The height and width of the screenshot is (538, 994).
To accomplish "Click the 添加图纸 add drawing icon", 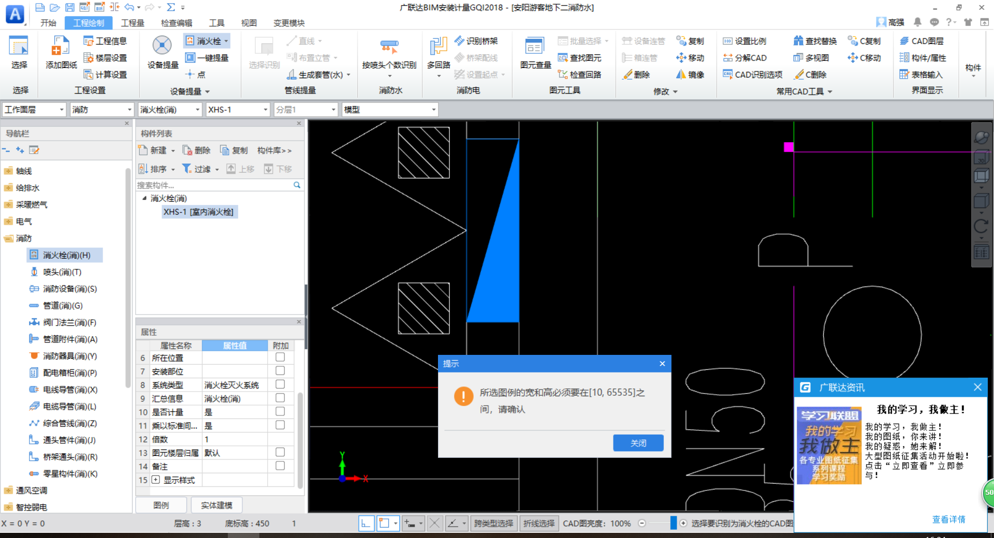I will (x=61, y=52).
